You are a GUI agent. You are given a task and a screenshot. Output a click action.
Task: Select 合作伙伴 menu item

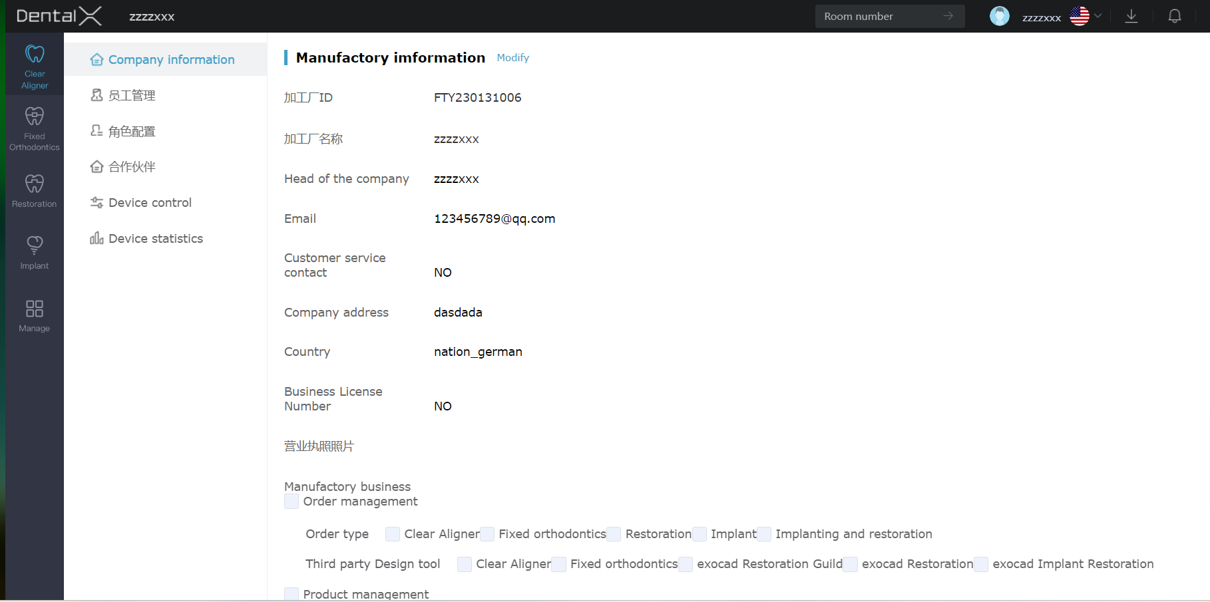point(166,166)
